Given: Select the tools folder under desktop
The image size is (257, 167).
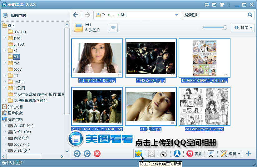Looking at the screenshot, I should tap(15, 69).
